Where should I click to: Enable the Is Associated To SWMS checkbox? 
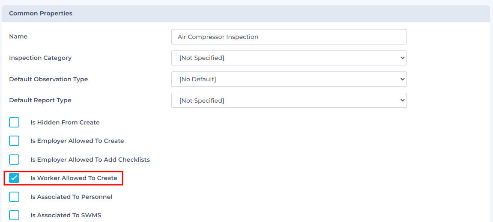(x=14, y=215)
